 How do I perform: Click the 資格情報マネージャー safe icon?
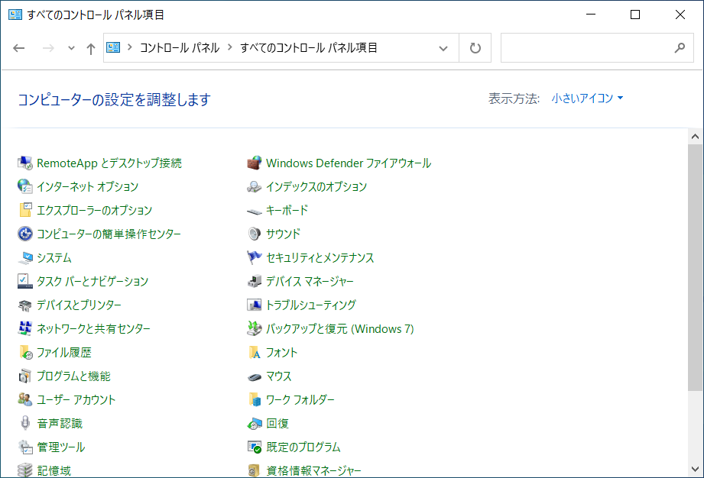255,470
